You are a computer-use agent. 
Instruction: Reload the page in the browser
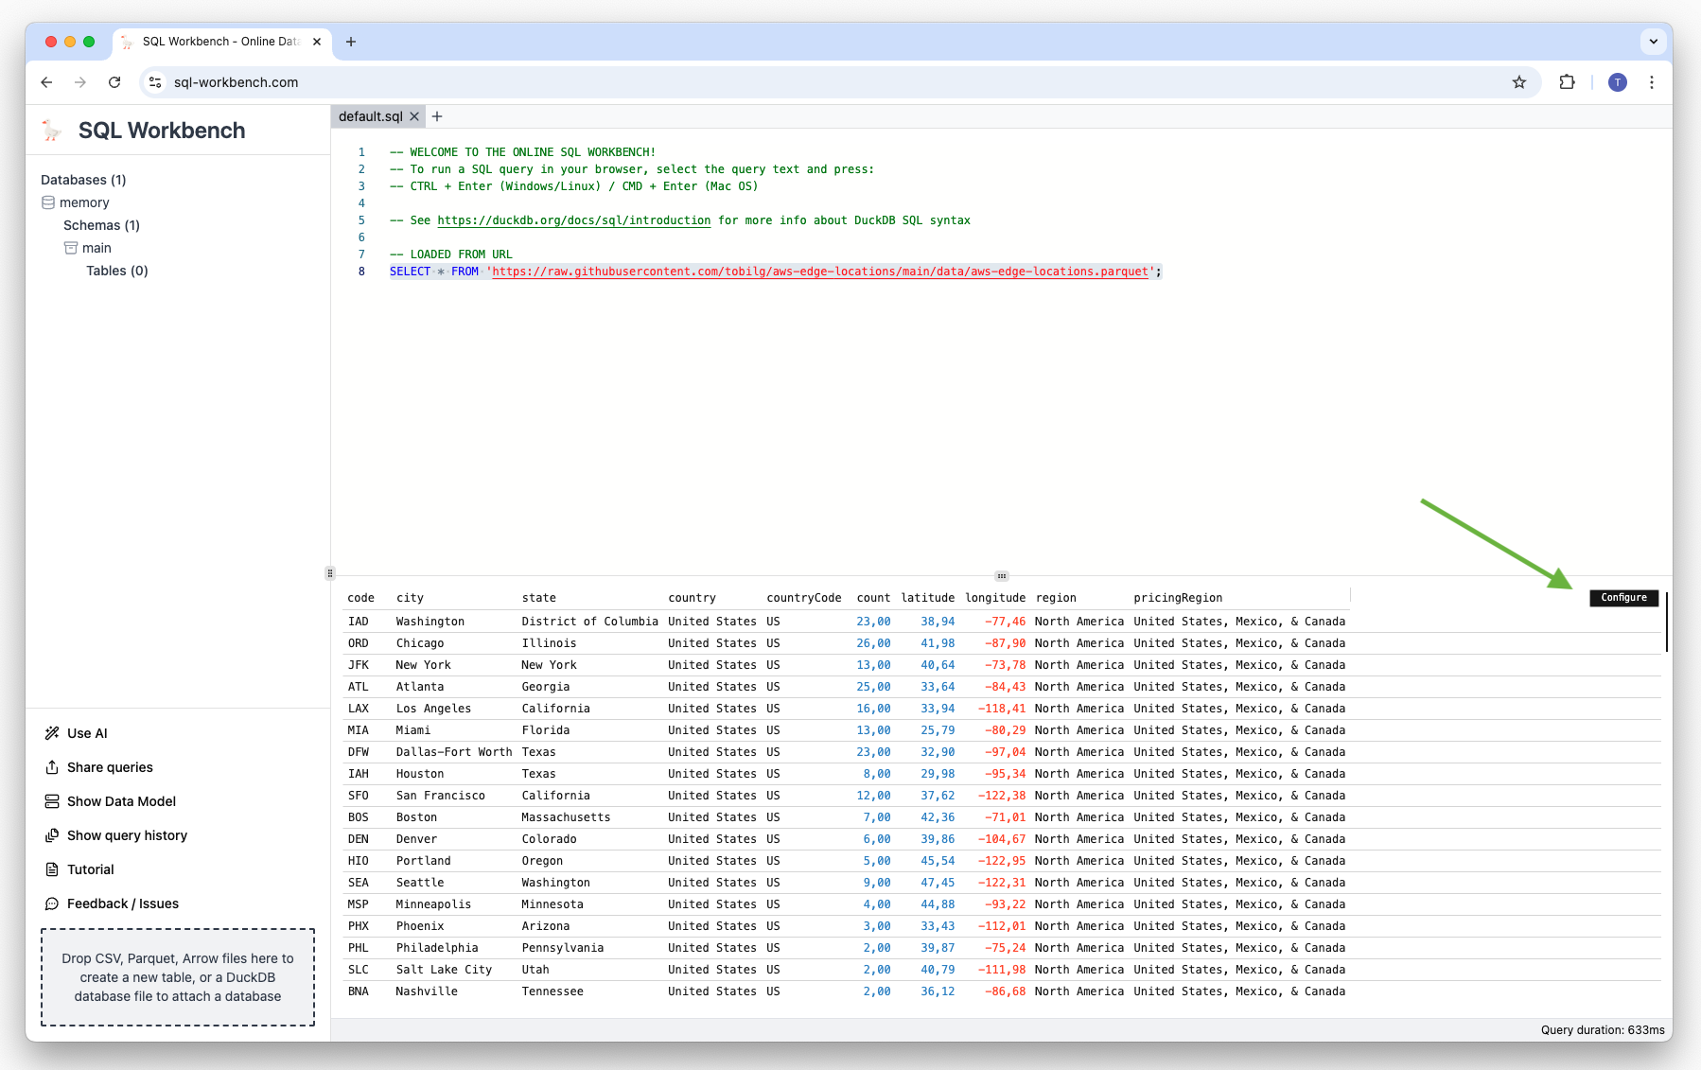pos(114,82)
